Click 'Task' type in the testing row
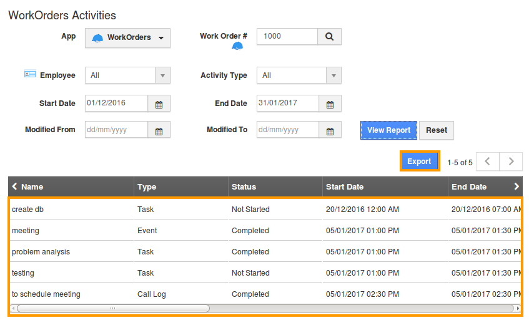Screen dimensions: 529x323 146,273
